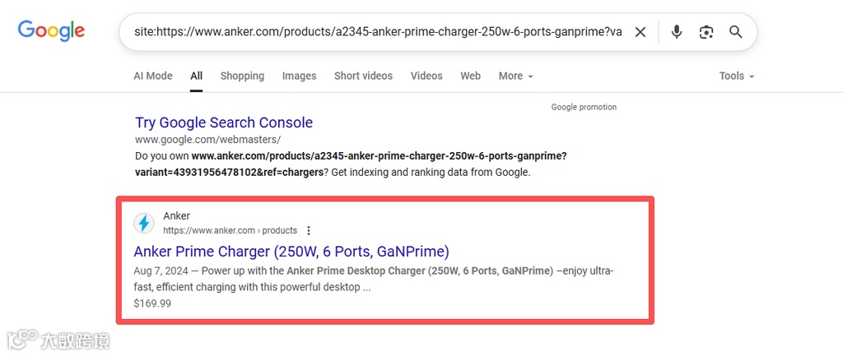Viewport: 843px width, 356px height.
Task: Open three-dot menu beside anker.com result
Action: coord(309,230)
